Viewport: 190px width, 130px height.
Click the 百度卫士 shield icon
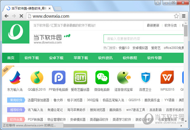point(146,78)
